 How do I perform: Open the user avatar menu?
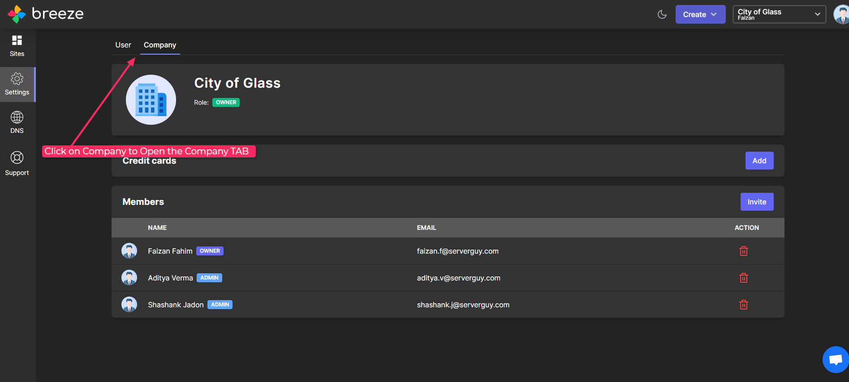(841, 14)
